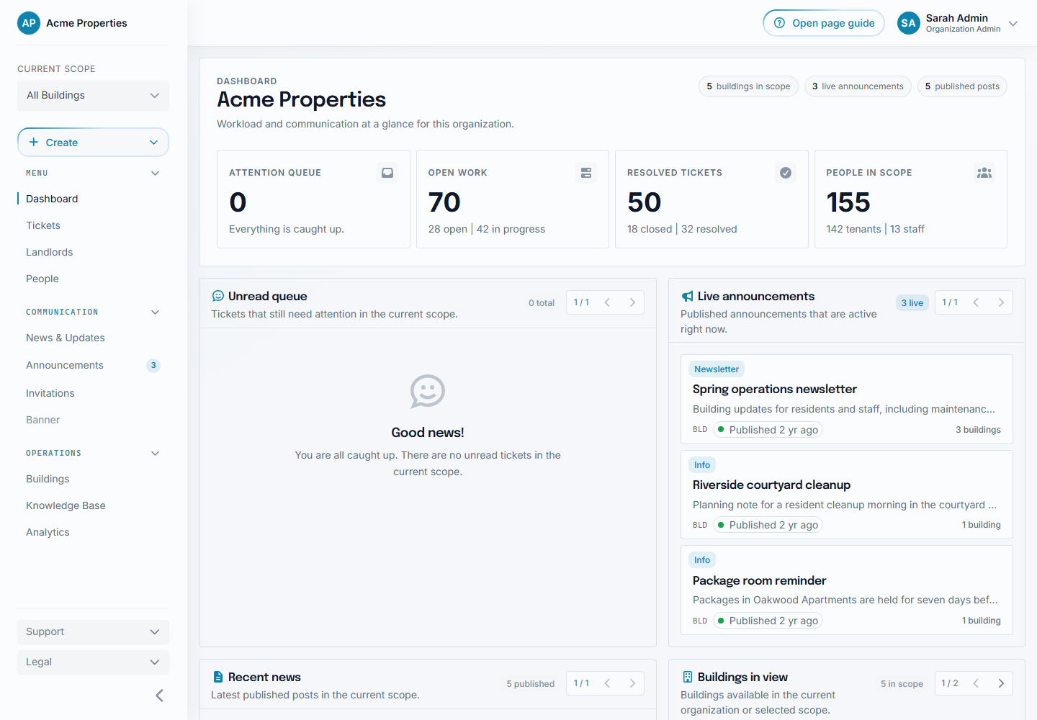This screenshot has width=1037, height=720.
Task: Open Tickets from the sidebar
Action: coord(43,225)
